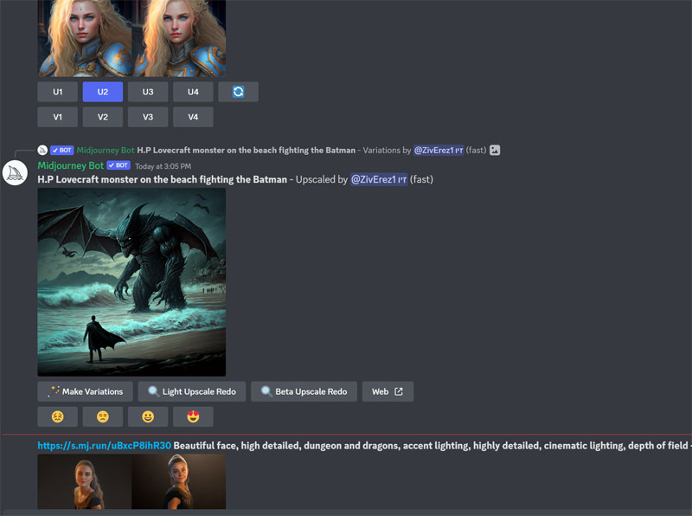The height and width of the screenshot is (516, 692).
Task: Open Midjourney Bot name in reply preview
Action: [106, 150]
